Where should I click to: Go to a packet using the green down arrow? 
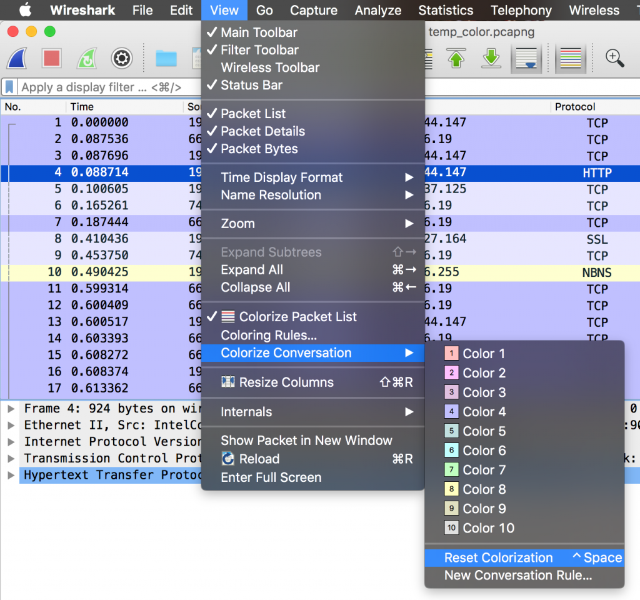pyautogui.click(x=491, y=58)
